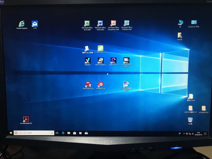This screenshot has height=159, width=212.
Task: Open Microsoft Edge from the taskbar
Action: click(63, 133)
